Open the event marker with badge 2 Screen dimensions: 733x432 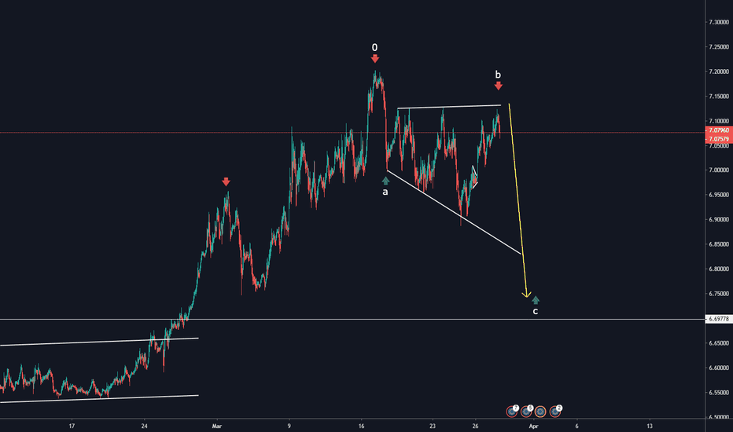(x=555, y=411)
